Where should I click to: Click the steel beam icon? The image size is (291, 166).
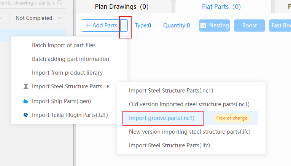(26, 86)
